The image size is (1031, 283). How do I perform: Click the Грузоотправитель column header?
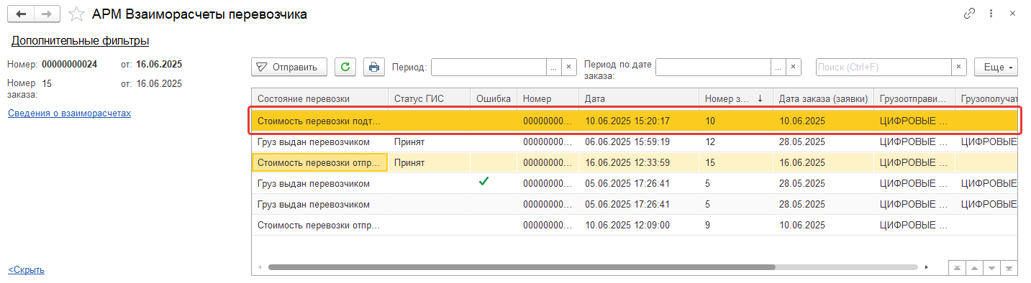914,98
